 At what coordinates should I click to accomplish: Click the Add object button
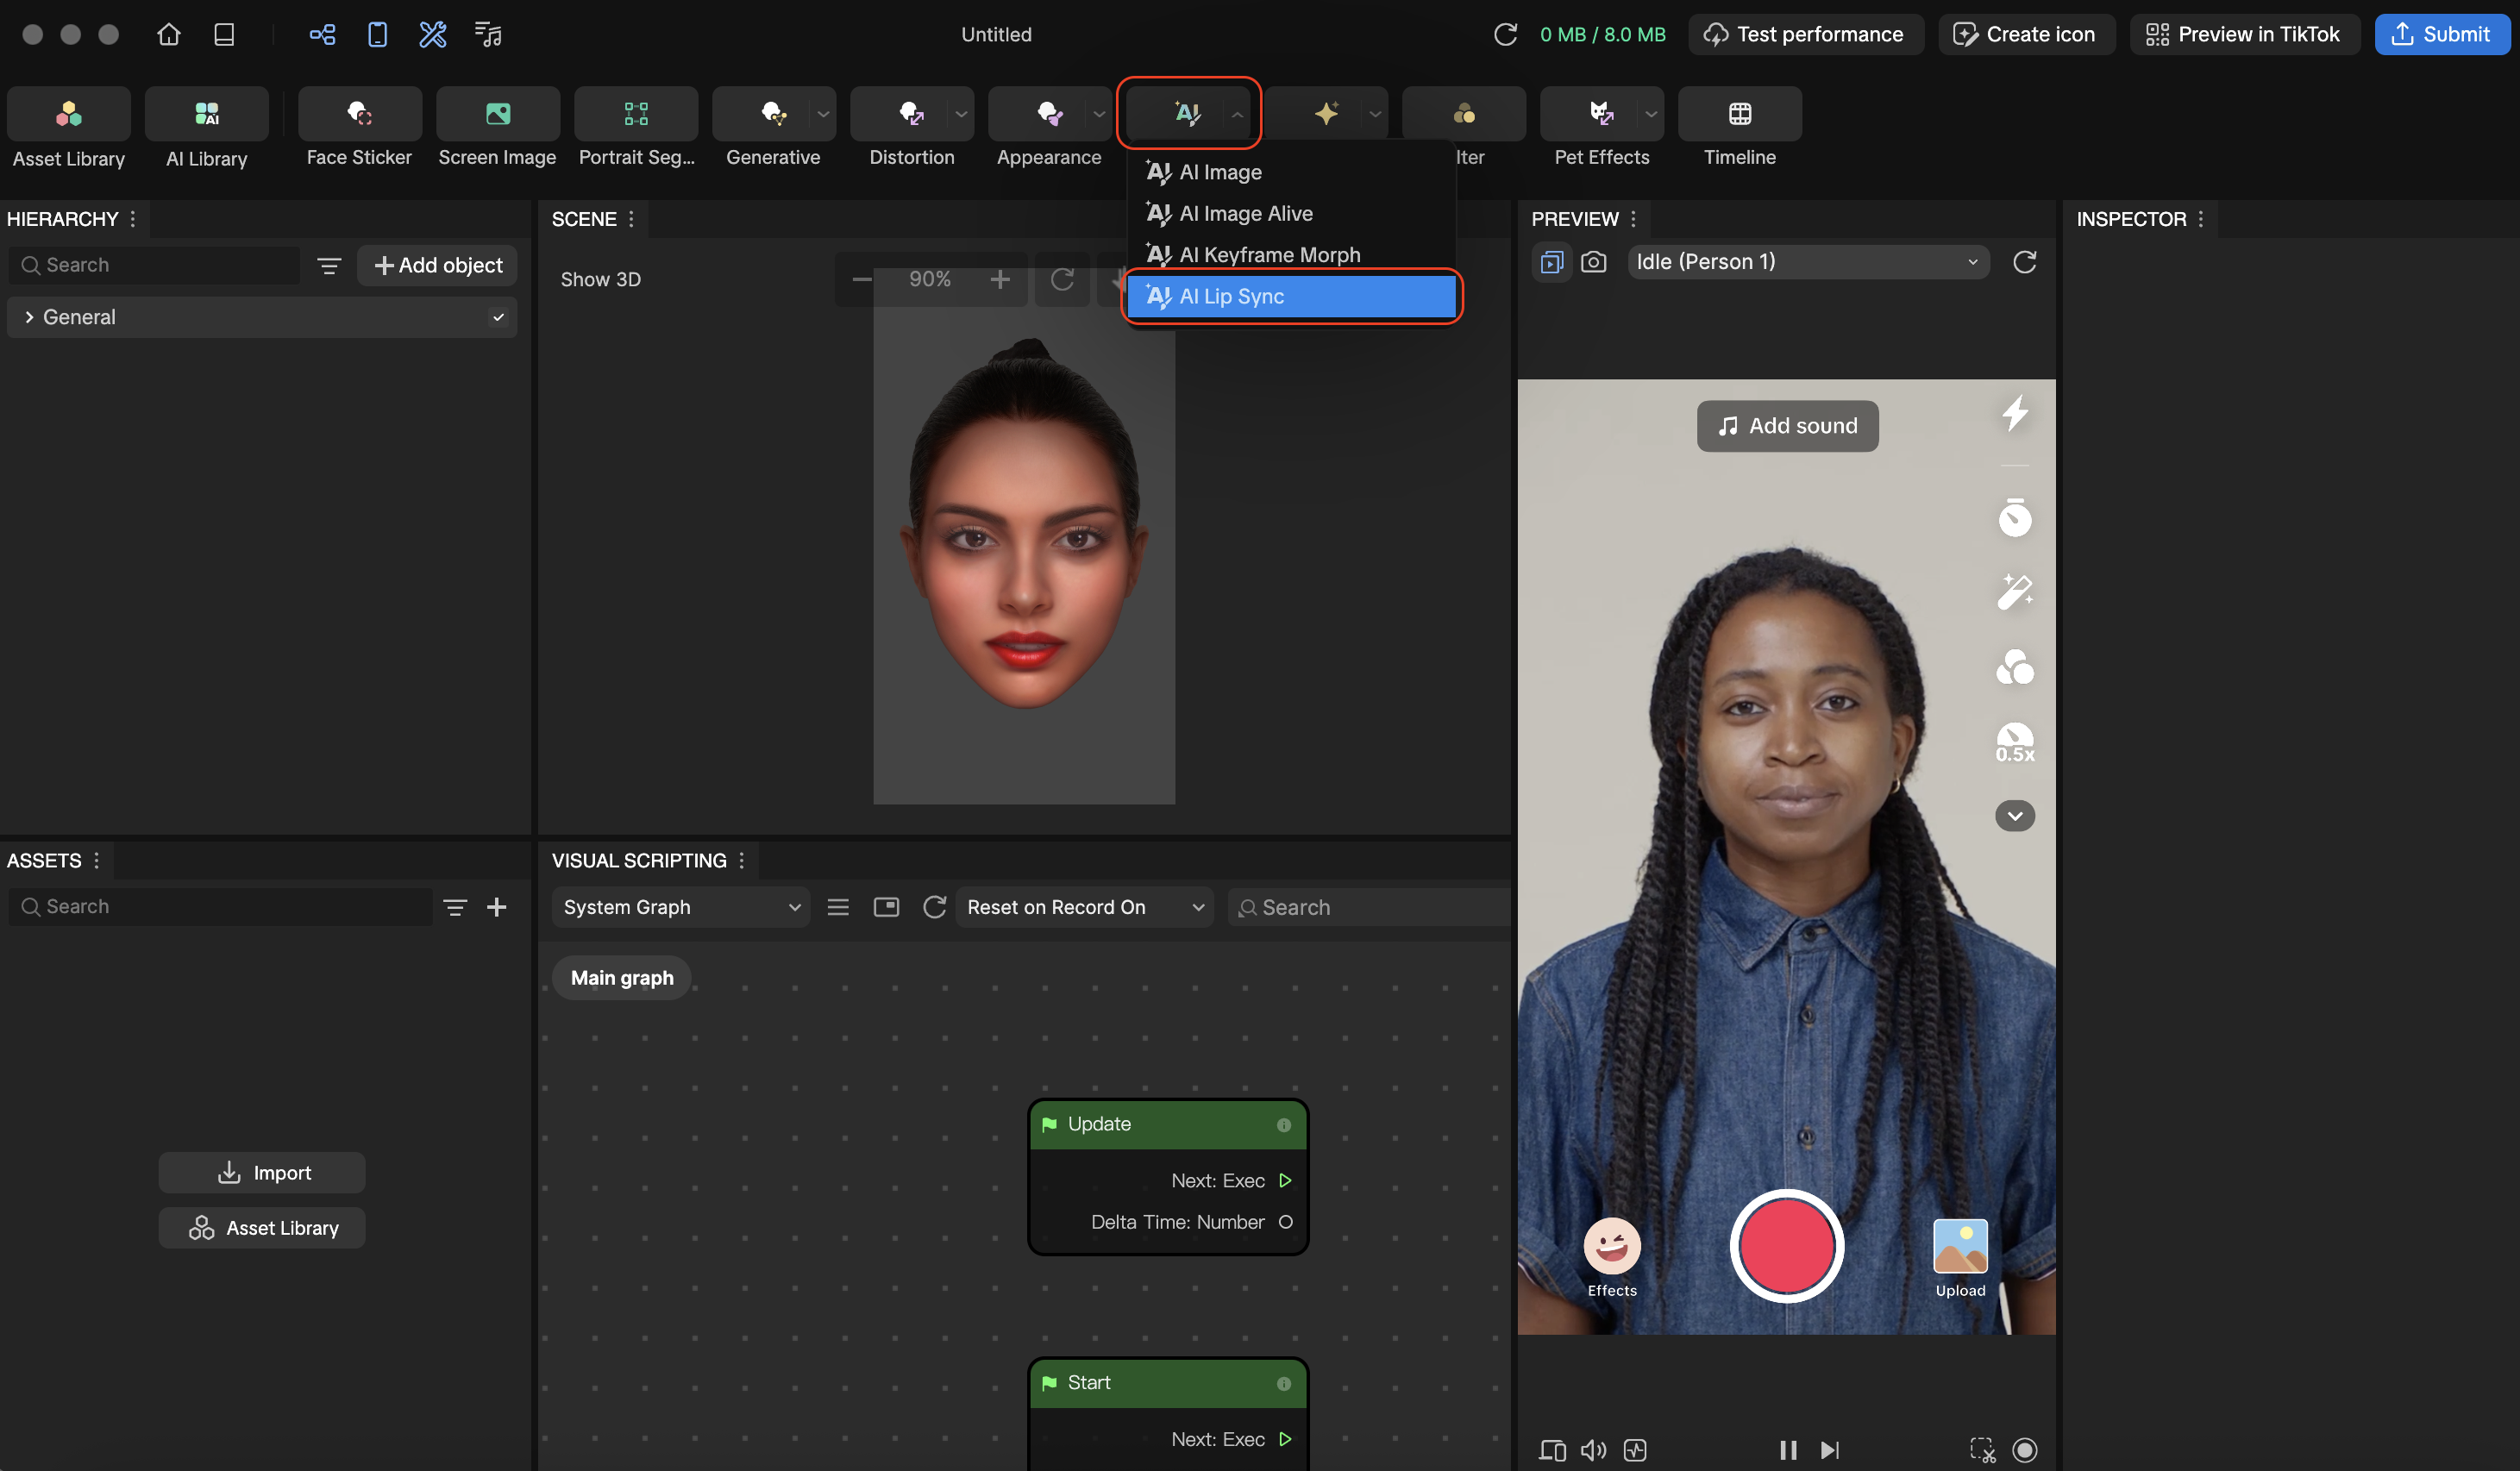[437, 265]
